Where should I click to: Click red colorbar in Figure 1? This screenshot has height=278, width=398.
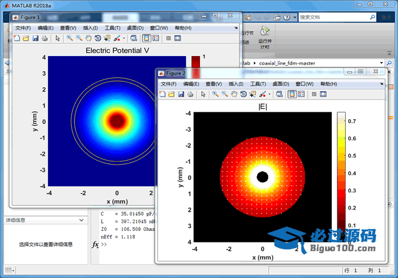pyautogui.click(x=196, y=62)
